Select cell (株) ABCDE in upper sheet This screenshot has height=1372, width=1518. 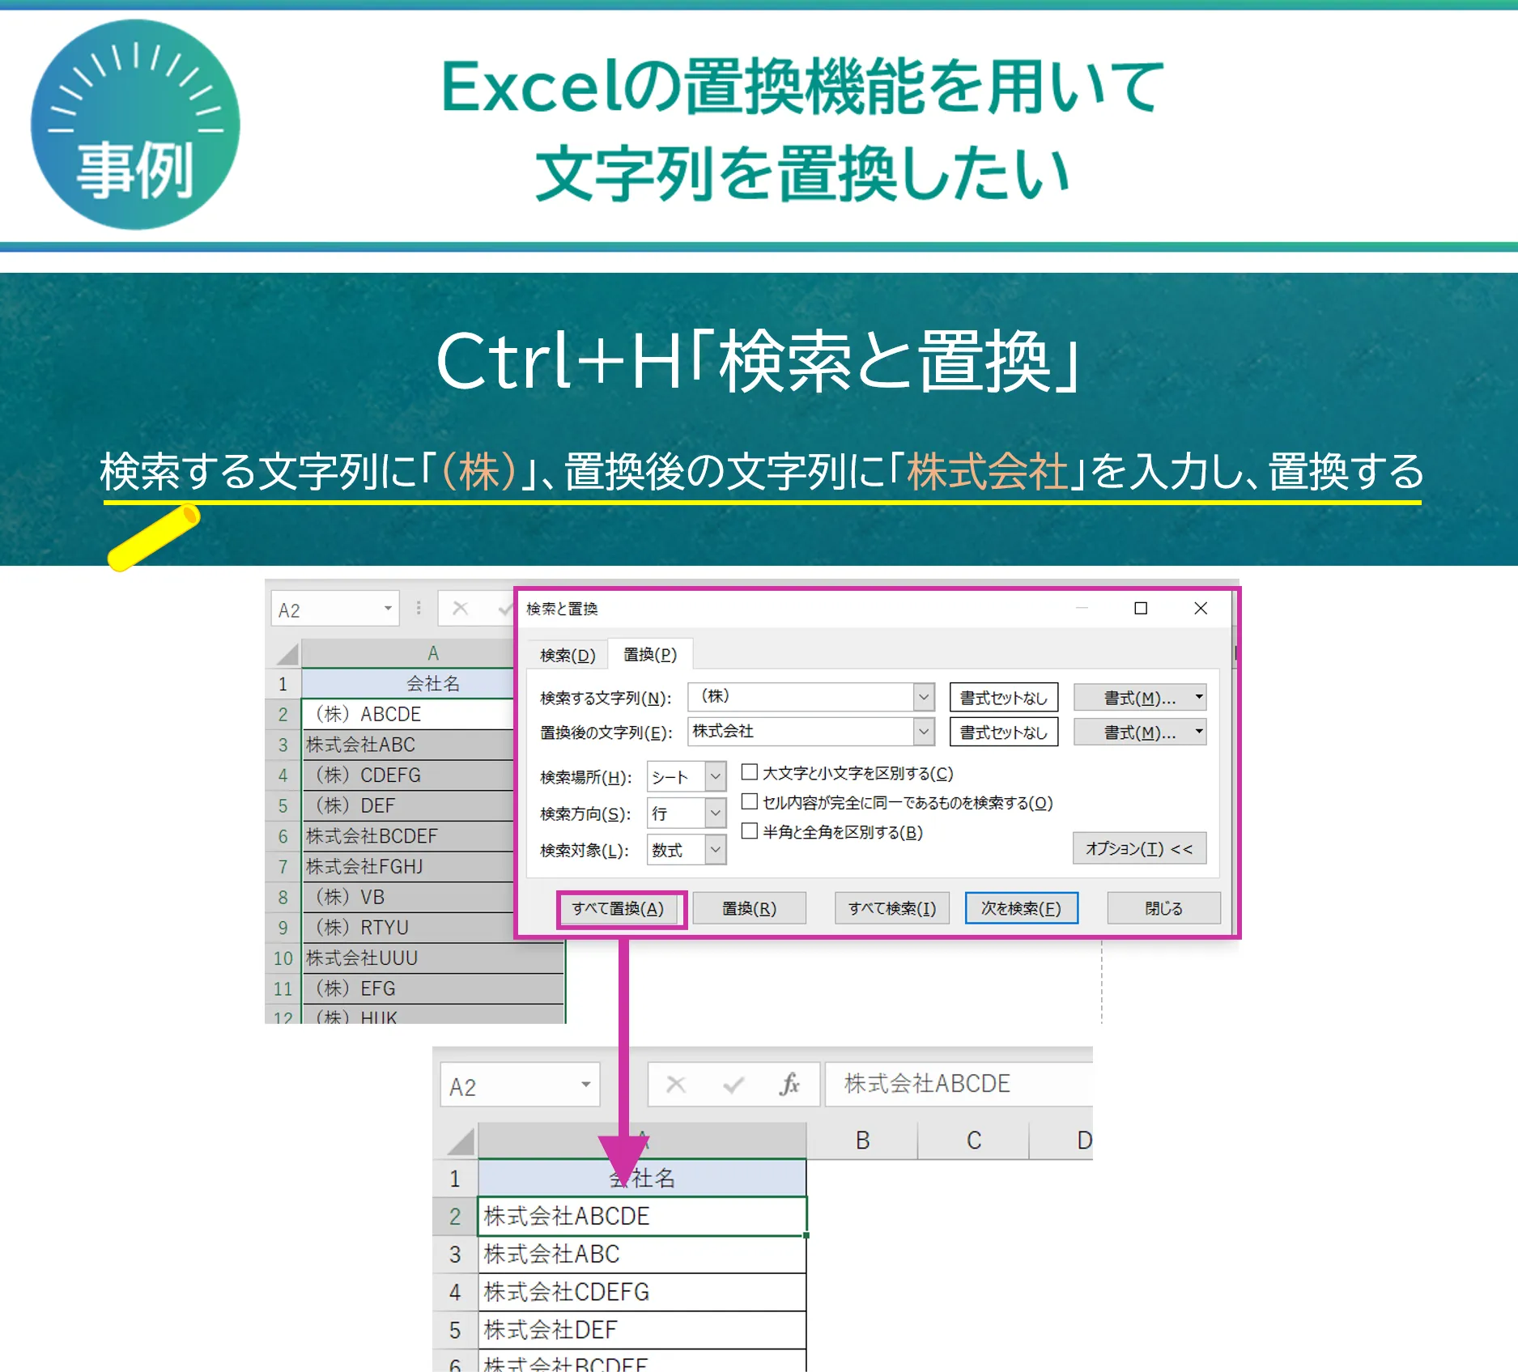(x=408, y=714)
